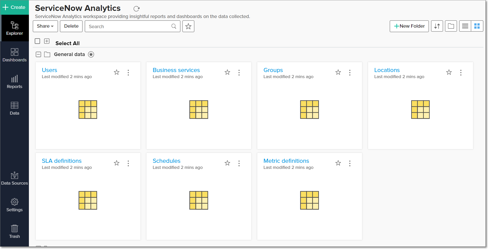Open the Share dropdown

pyautogui.click(x=45, y=26)
